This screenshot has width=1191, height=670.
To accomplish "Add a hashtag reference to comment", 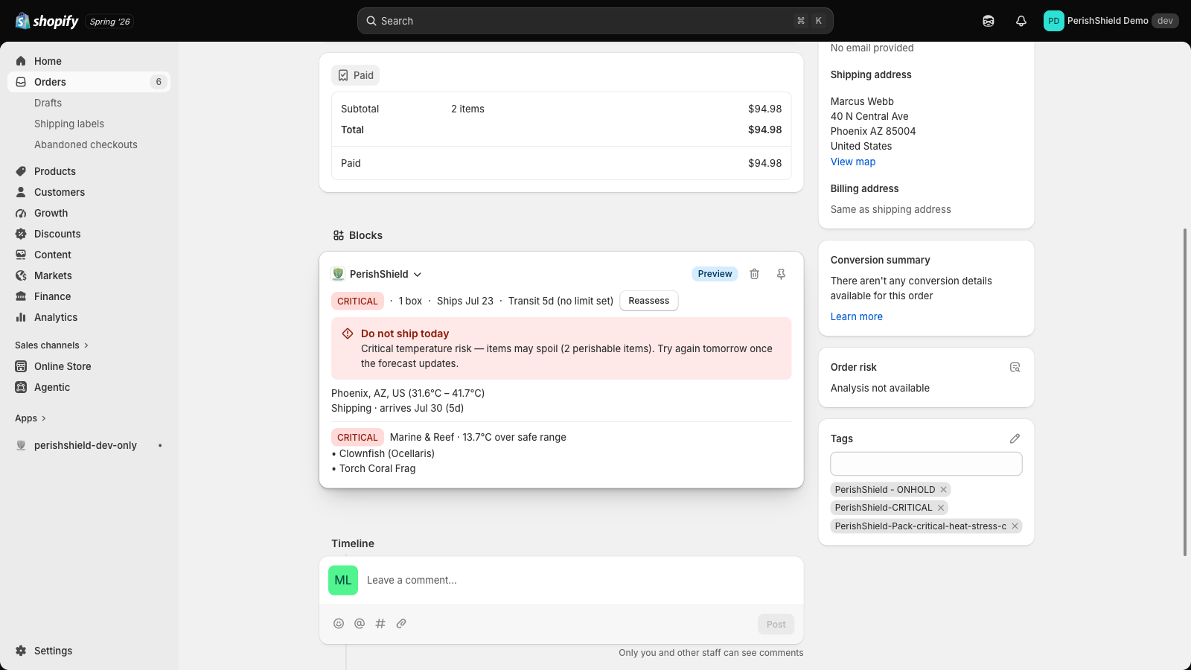I will (380, 624).
